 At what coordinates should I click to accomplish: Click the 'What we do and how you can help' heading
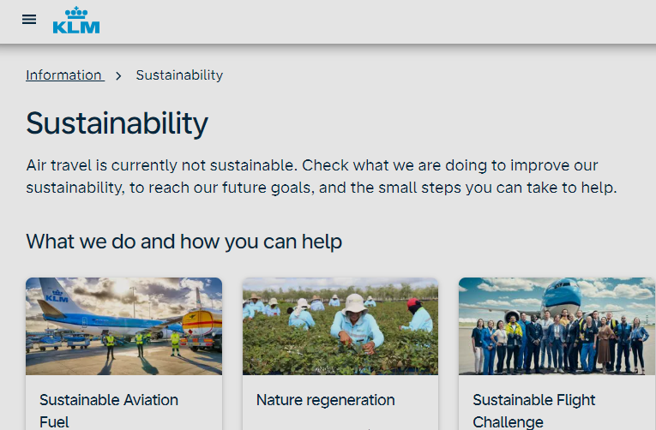pyautogui.click(x=184, y=242)
